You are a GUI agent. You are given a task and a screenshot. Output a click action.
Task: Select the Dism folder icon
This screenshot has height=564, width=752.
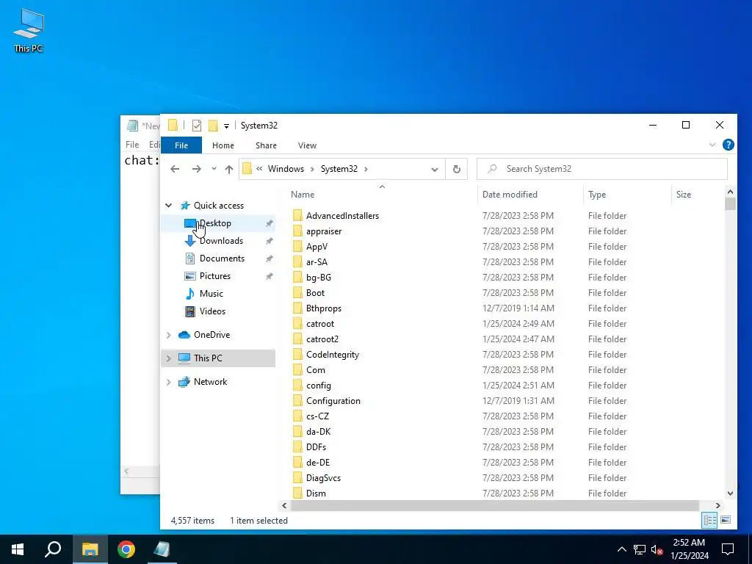[298, 493]
